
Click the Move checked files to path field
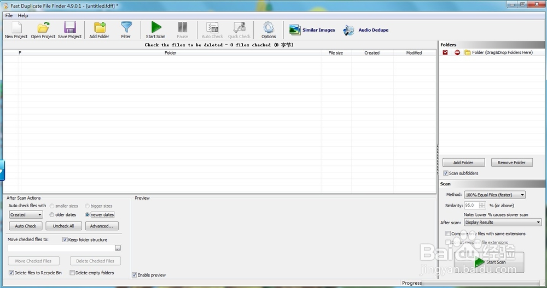coord(61,248)
